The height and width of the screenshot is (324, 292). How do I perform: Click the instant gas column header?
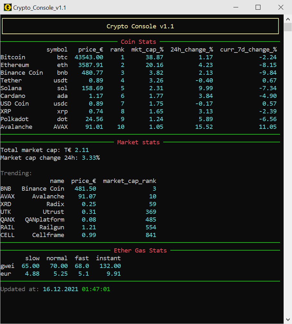point(108,258)
